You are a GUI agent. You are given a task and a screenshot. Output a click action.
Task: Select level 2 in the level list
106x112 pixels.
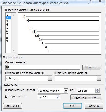pos(8,18)
